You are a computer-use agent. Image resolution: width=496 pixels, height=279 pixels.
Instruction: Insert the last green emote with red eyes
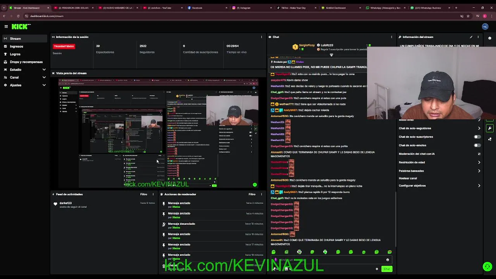coord(389,252)
